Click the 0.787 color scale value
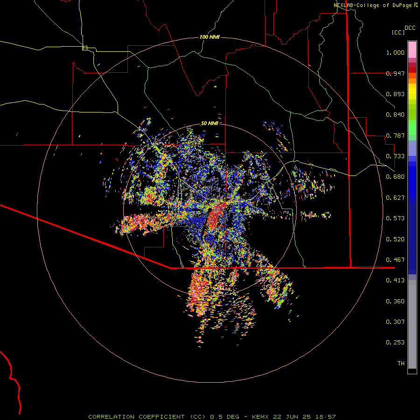 pos(395,135)
